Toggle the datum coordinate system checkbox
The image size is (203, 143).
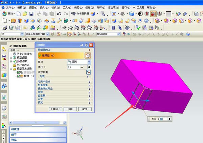19,73
